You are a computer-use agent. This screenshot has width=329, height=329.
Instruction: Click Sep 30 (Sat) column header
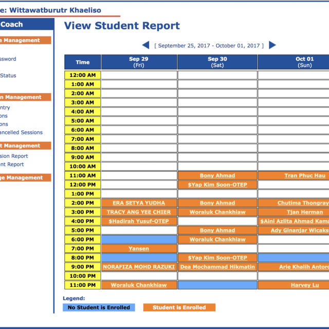(x=217, y=62)
